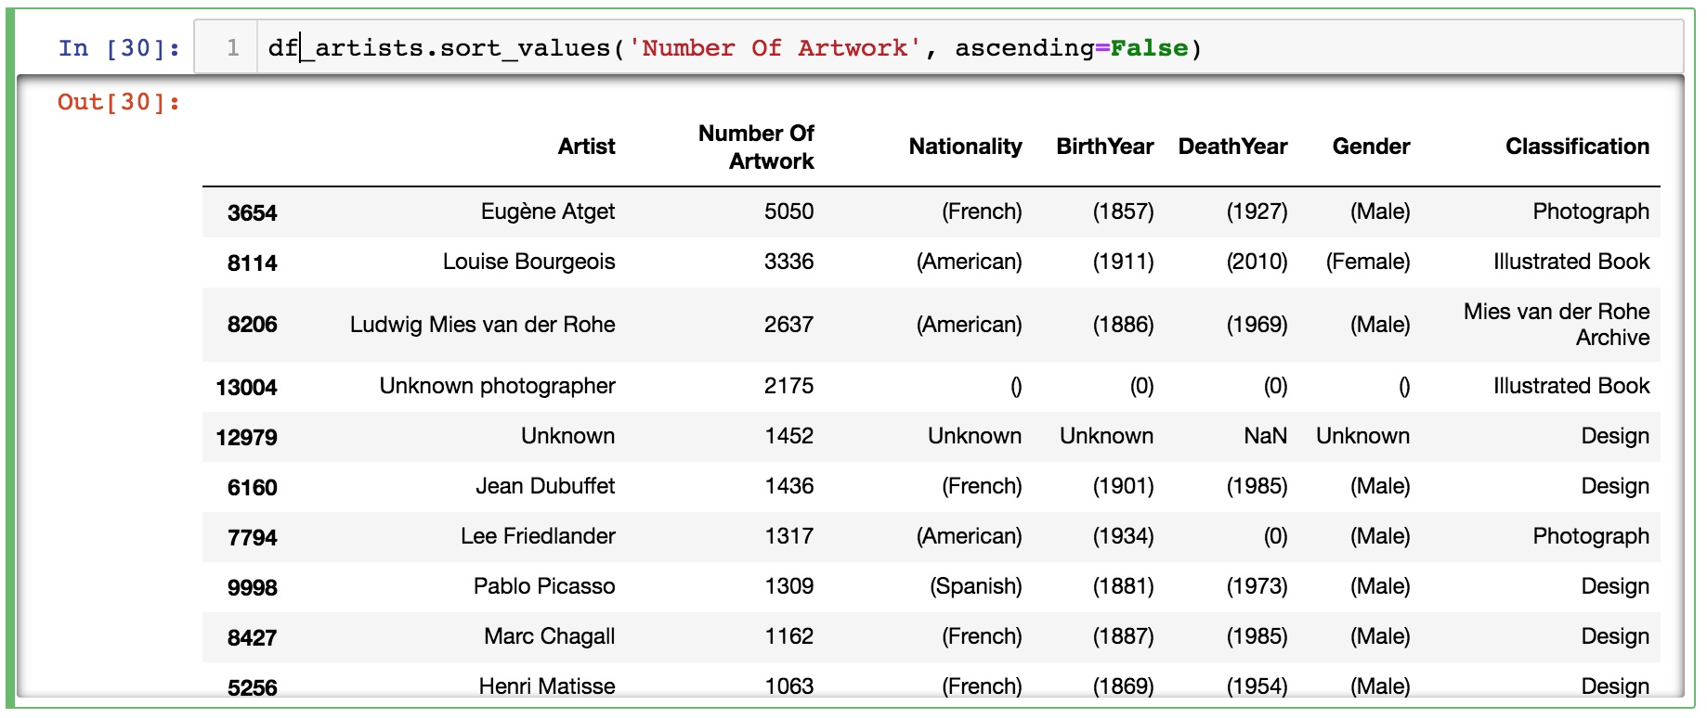The height and width of the screenshot is (718, 1707).
Task: Click the Out[30] output prompt
Action: [119, 102]
